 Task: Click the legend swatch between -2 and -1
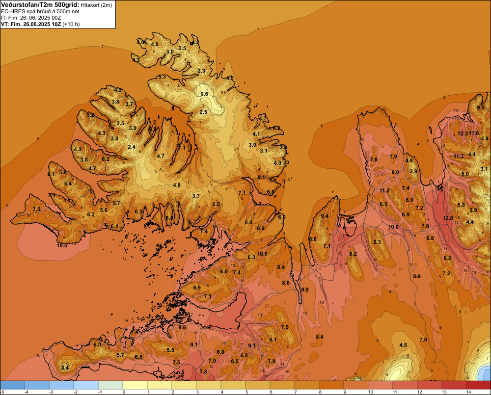click(86, 385)
